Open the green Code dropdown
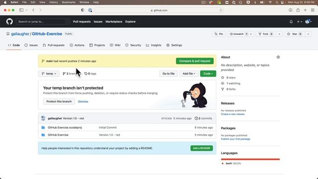Image resolution: width=318 pixels, height=179 pixels. coord(208,74)
